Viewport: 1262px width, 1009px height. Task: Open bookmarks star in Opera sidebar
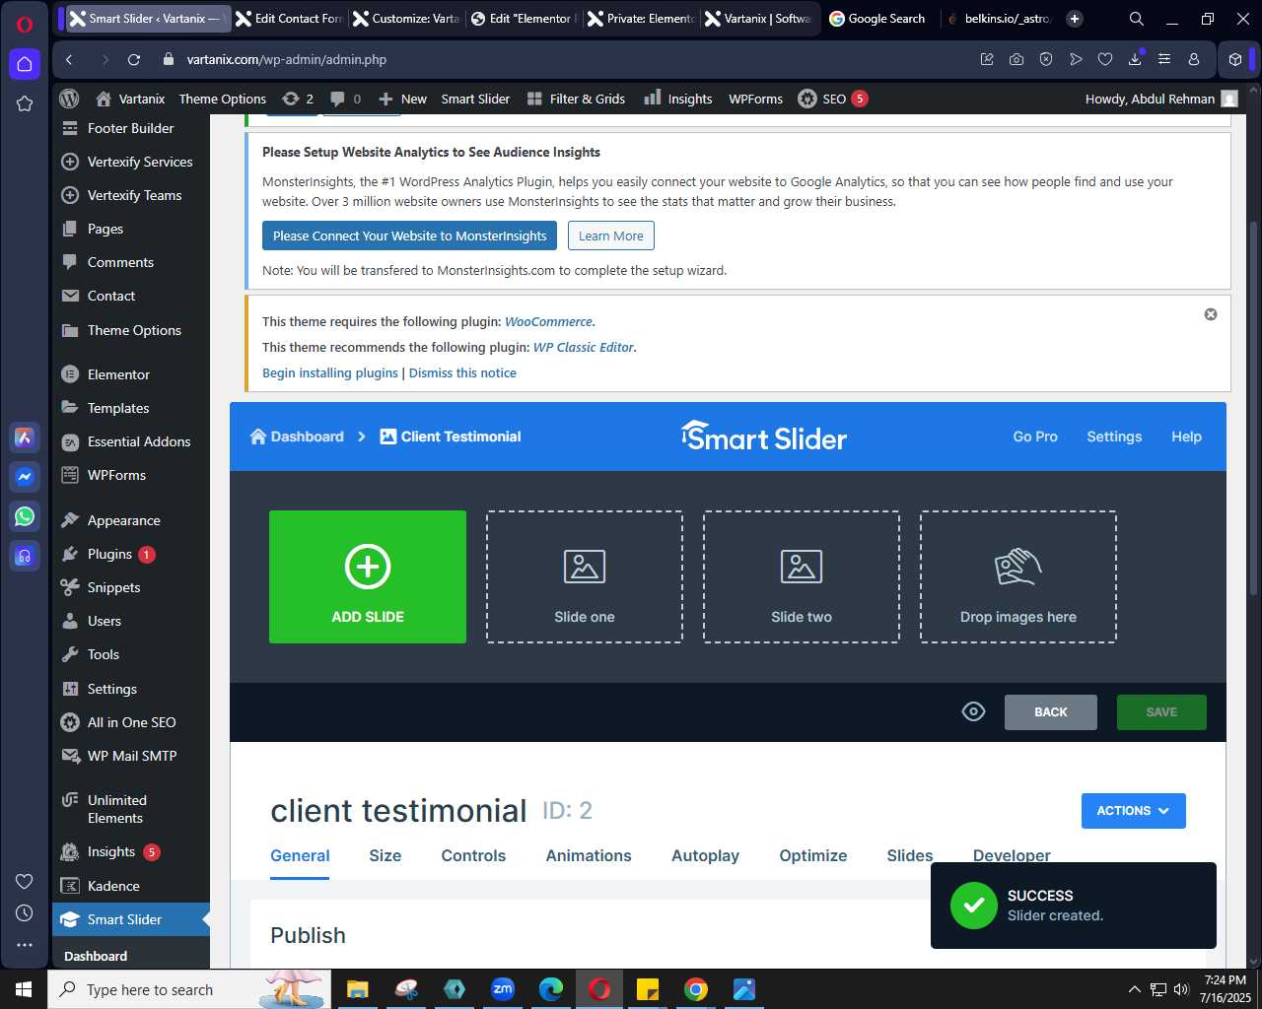pyautogui.click(x=25, y=103)
